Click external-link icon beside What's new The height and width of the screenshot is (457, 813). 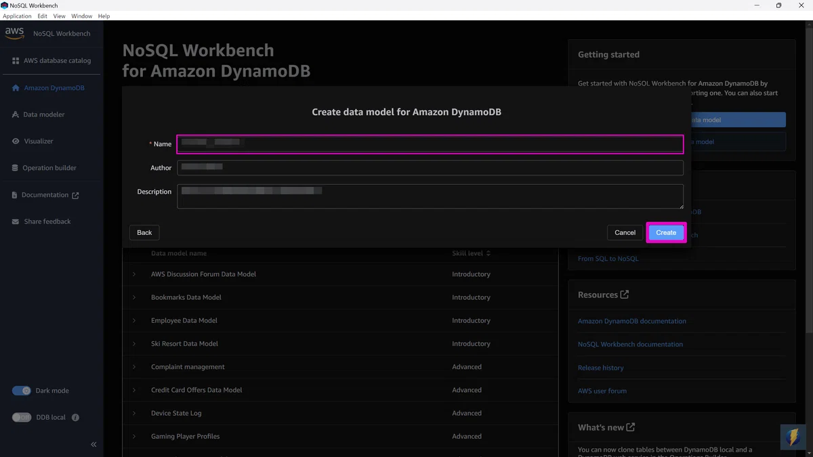pyautogui.click(x=631, y=427)
